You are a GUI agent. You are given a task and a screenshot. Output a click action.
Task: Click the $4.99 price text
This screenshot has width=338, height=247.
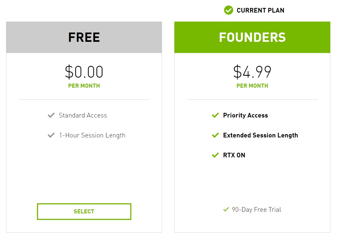252,72
